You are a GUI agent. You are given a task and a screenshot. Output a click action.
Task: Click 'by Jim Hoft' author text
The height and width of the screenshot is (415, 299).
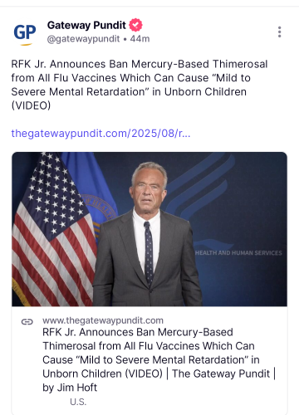pos(70,388)
